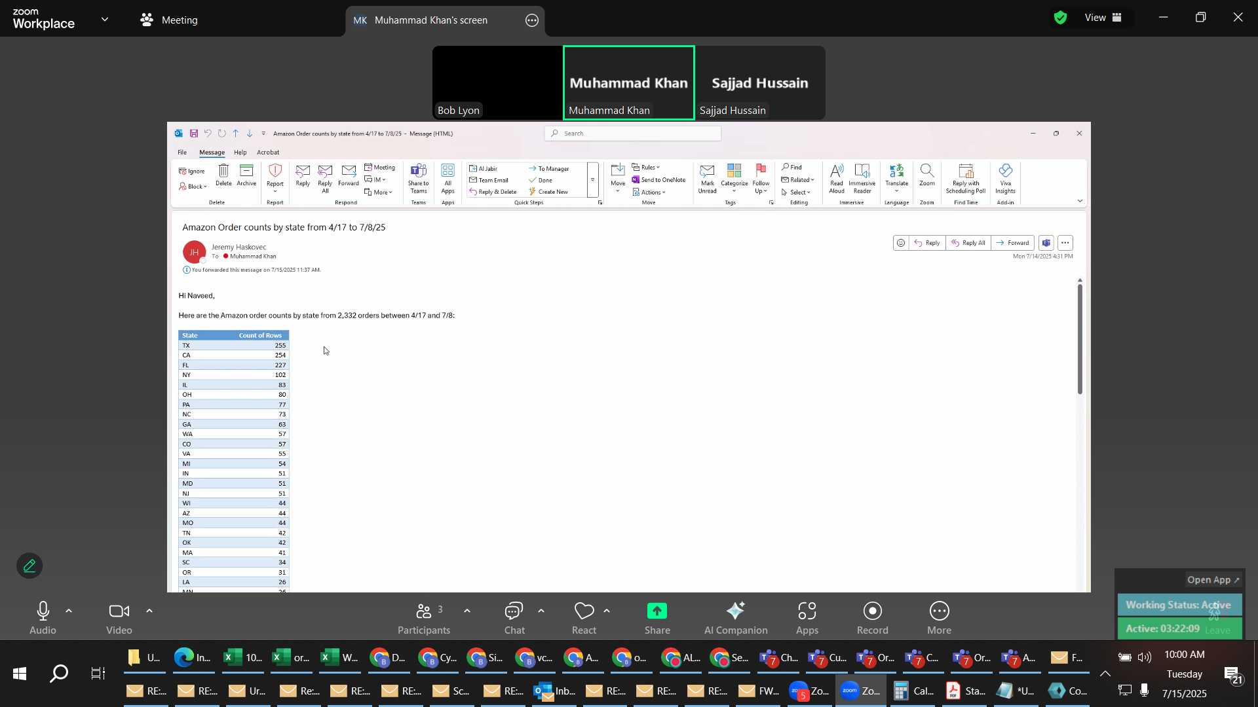Image resolution: width=1258 pixels, height=707 pixels.
Task: Expand chat options caret
Action: 541,611
